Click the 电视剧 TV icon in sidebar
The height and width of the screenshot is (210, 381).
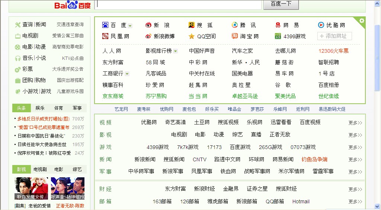[x=18, y=36]
